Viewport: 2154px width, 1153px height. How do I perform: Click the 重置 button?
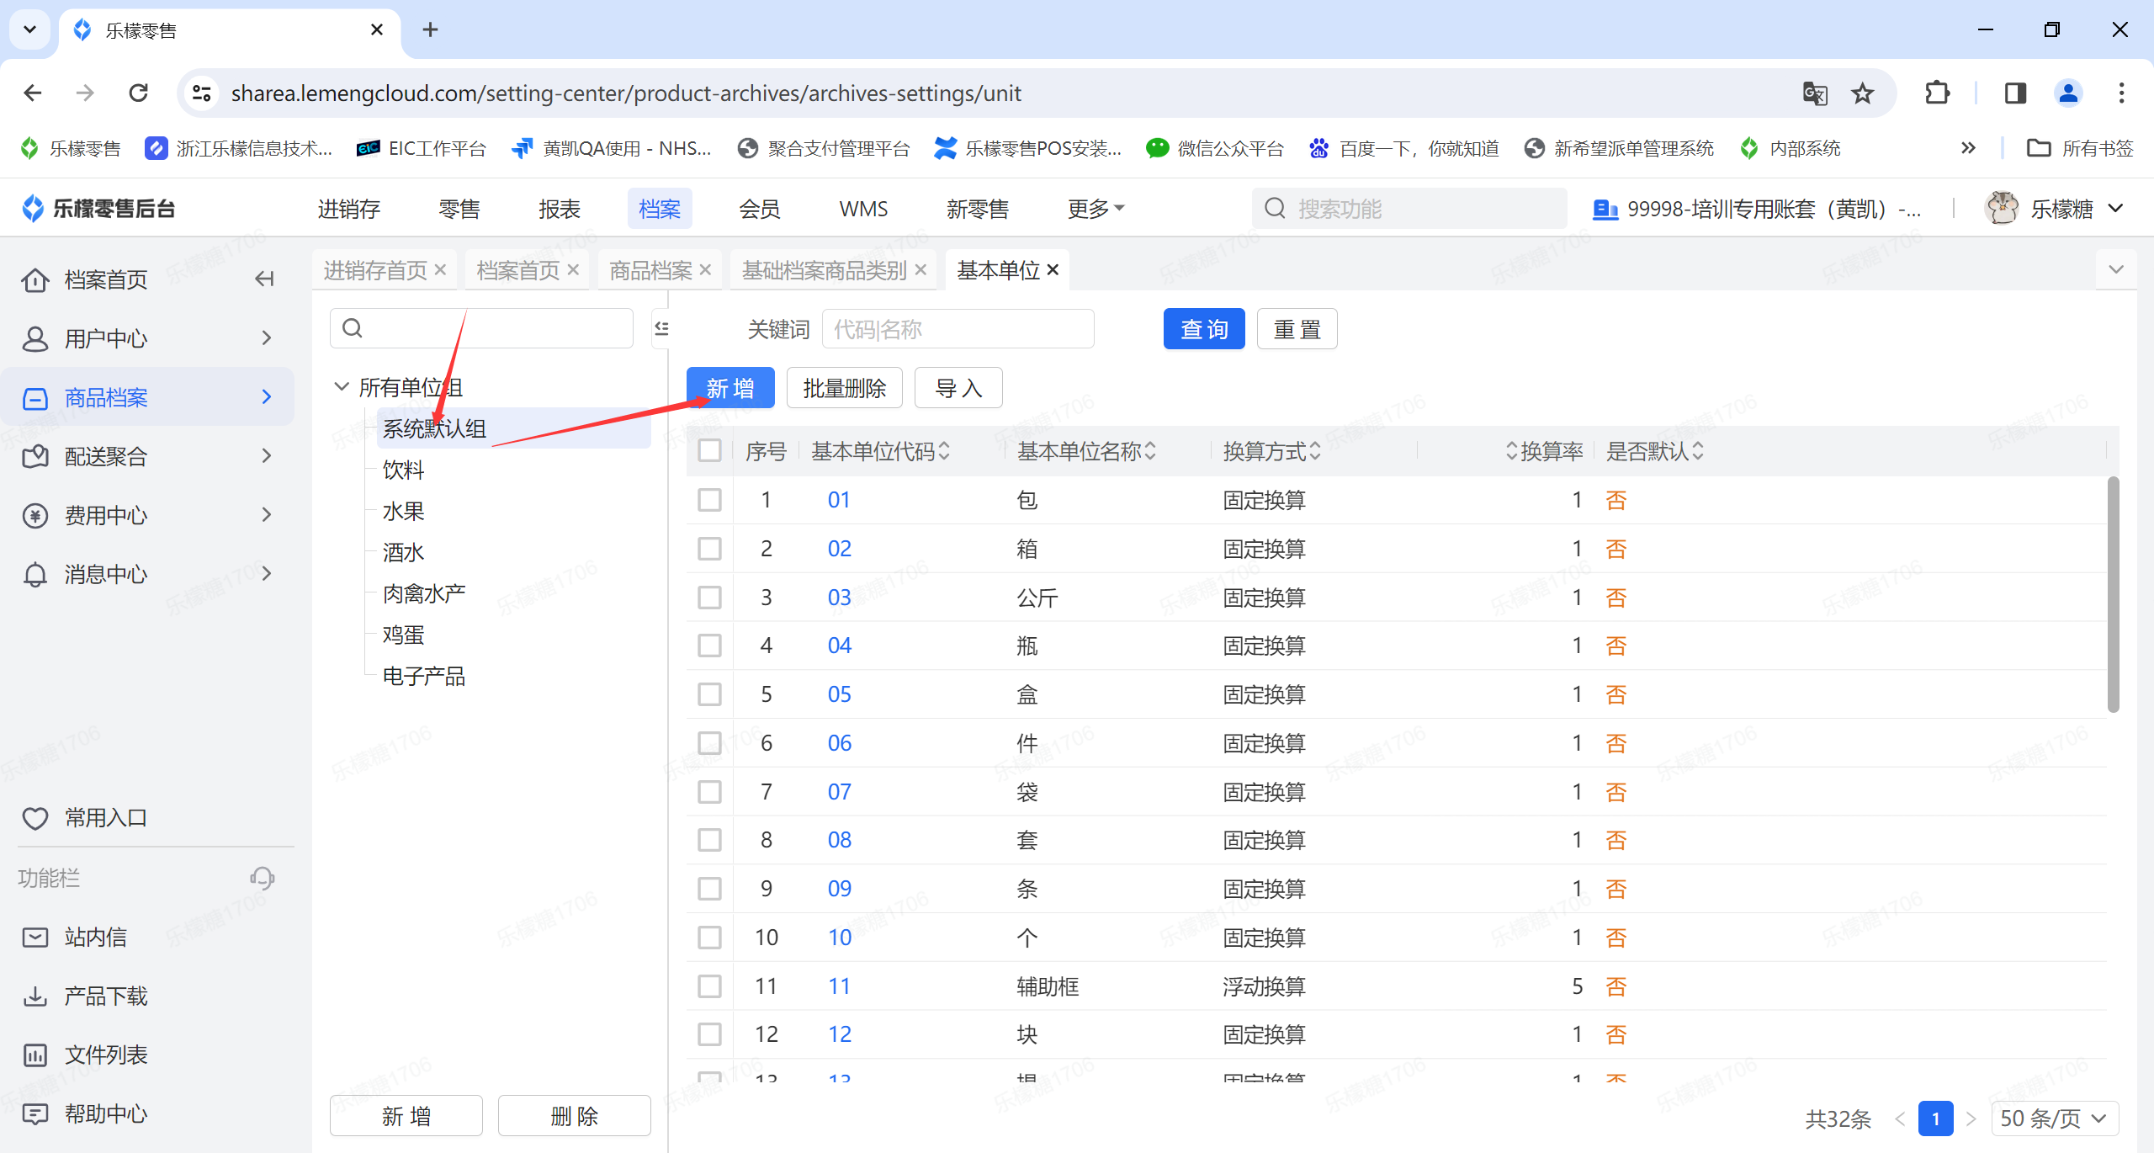click(x=1297, y=329)
